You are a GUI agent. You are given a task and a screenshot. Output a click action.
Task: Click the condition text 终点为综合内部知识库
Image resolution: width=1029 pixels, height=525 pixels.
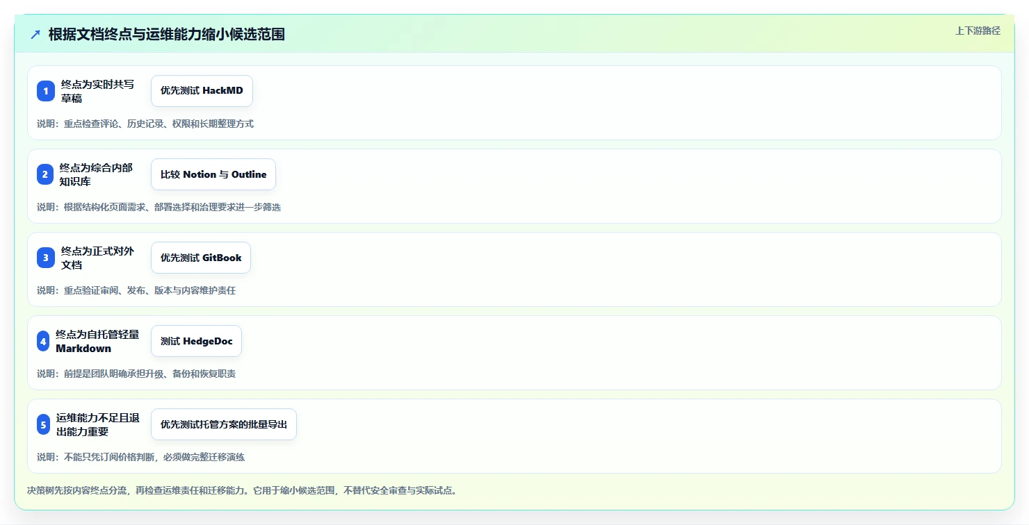click(96, 174)
